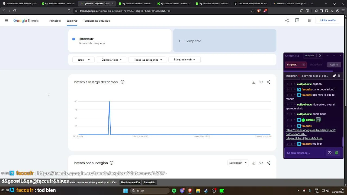Share the interest over time chart
This screenshot has width=347, height=195.
click(268, 82)
